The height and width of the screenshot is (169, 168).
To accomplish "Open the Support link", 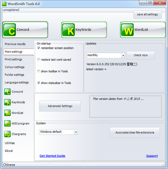I will (152, 156).
